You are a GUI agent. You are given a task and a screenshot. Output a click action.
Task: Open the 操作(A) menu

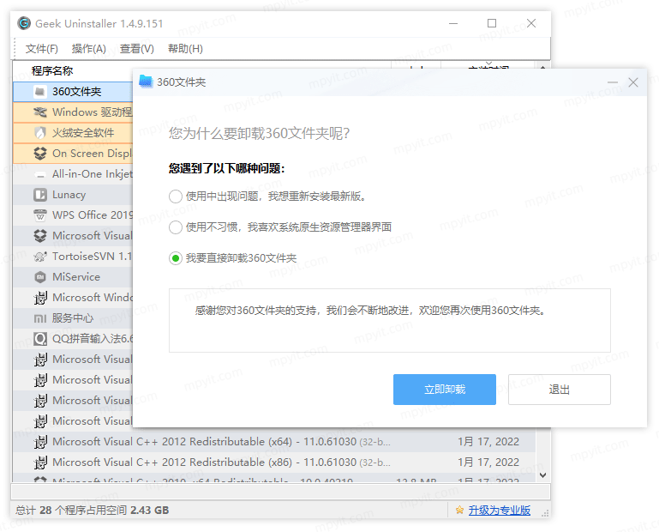(88, 49)
